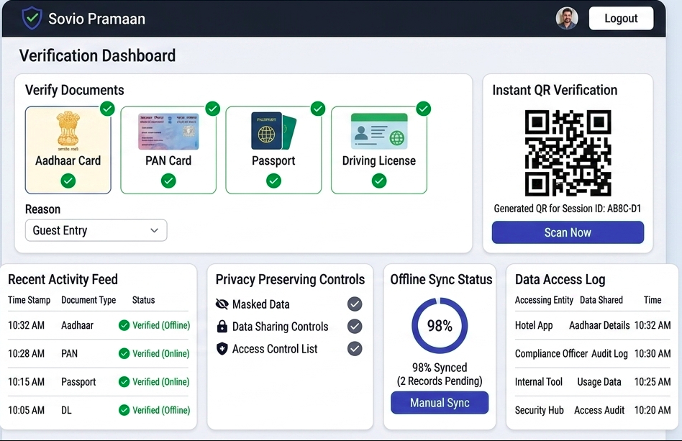Click the PAN card image

click(x=168, y=132)
